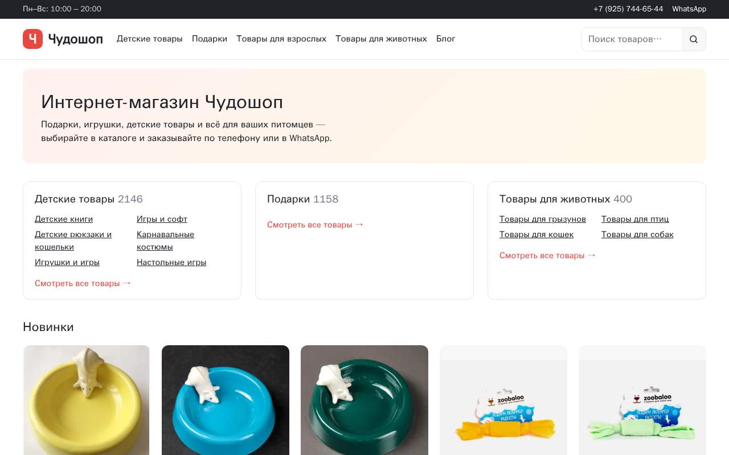Screen dimensions: 729x455
Task: Open the Подарки menu item
Action: [210, 39]
